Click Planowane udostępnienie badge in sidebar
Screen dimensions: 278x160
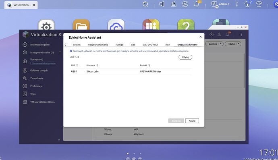[x=43, y=63]
